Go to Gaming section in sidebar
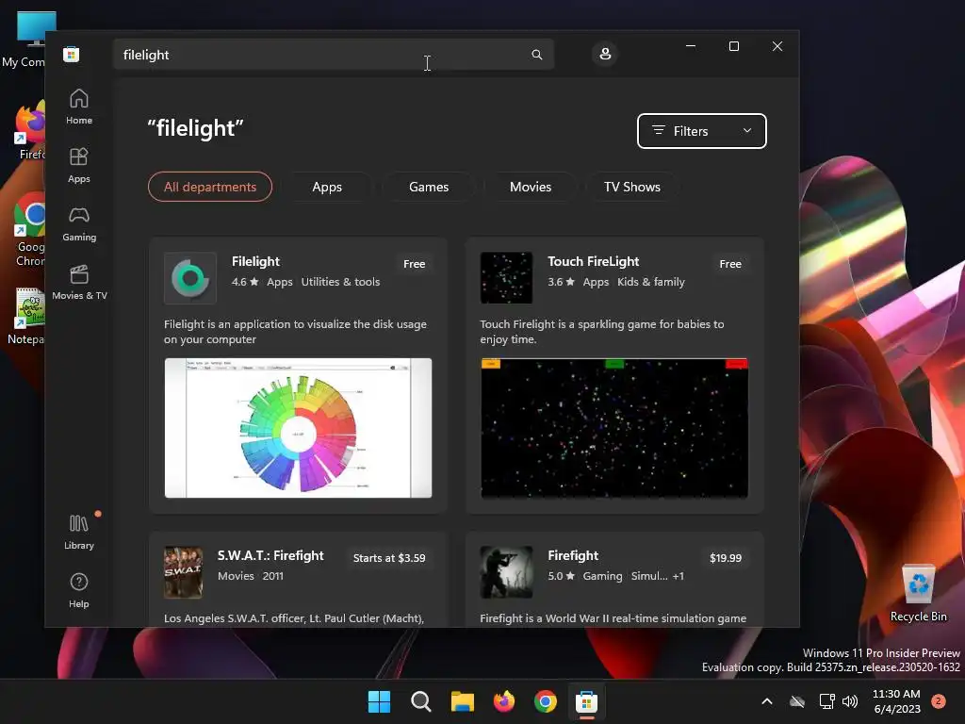 79,223
